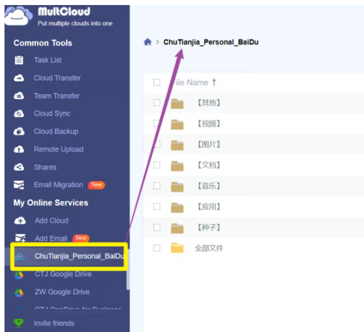Click the 【应用】 folder icon

pyautogui.click(x=177, y=208)
